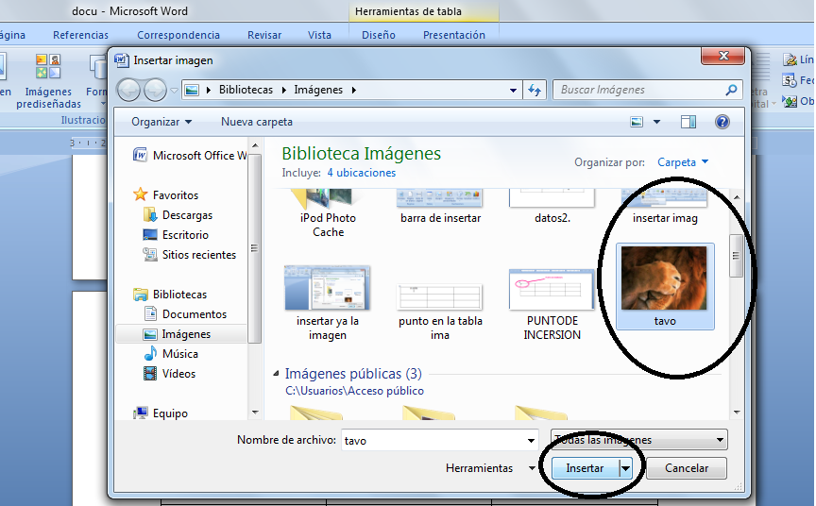Collapse the Imágenes públicas group
The width and height of the screenshot is (816, 506).
tap(277, 374)
